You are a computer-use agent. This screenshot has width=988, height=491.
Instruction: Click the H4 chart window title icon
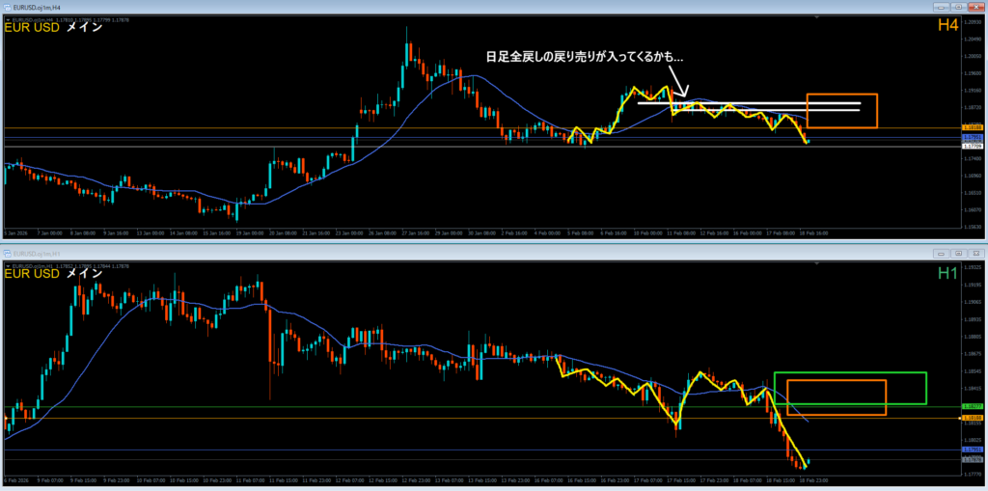click(7, 7)
